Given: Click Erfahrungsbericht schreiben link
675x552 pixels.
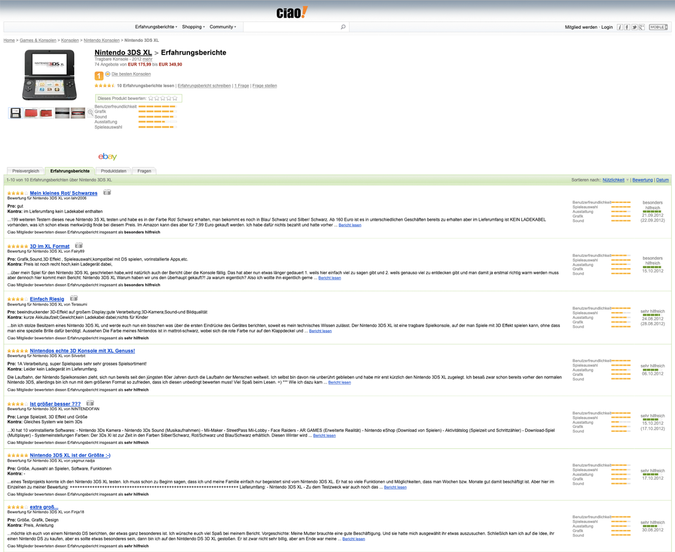Looking at the screenshot, I should (x=204, y=86).
